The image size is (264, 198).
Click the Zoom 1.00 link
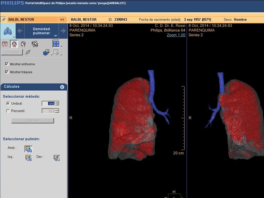[x=176, y=35]
